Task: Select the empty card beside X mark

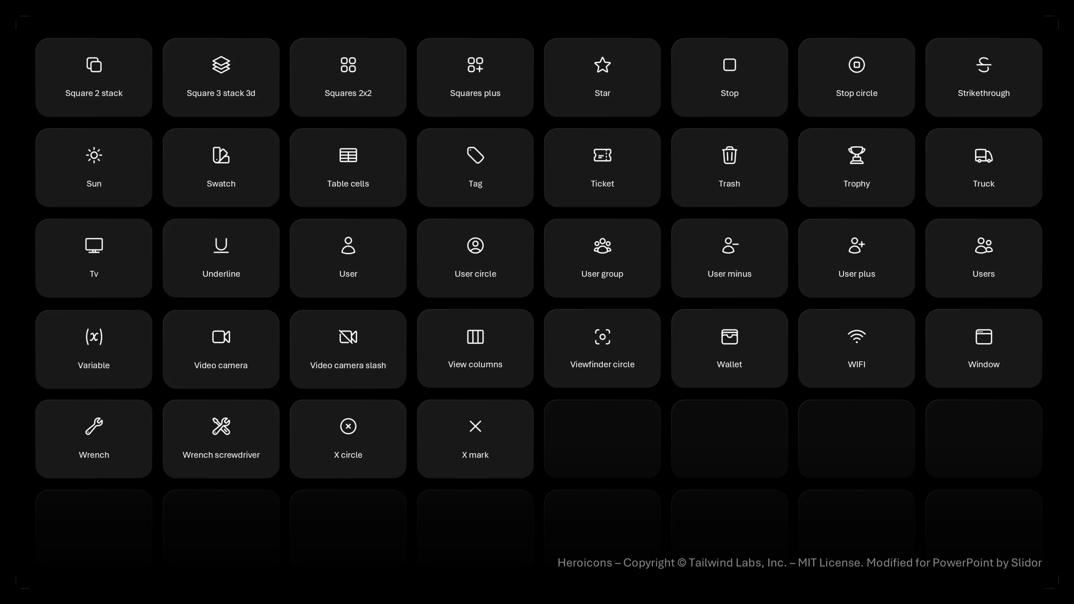Action: pyautogui.click(x=602, y=439)
